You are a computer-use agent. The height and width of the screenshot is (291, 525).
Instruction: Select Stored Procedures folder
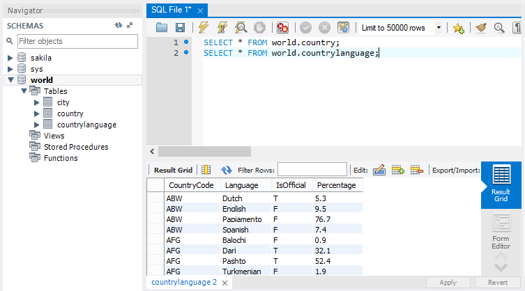click(x=76, y=147)
